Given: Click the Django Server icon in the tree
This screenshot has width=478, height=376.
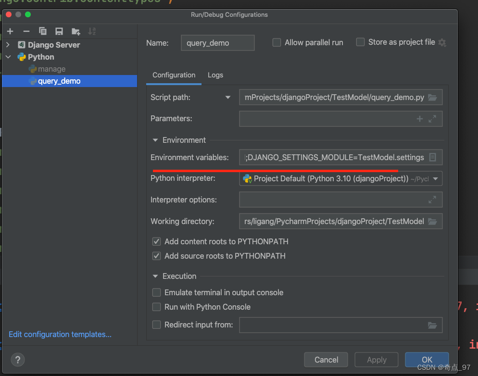Looking at the screenshot, I should tap(22, 45).
